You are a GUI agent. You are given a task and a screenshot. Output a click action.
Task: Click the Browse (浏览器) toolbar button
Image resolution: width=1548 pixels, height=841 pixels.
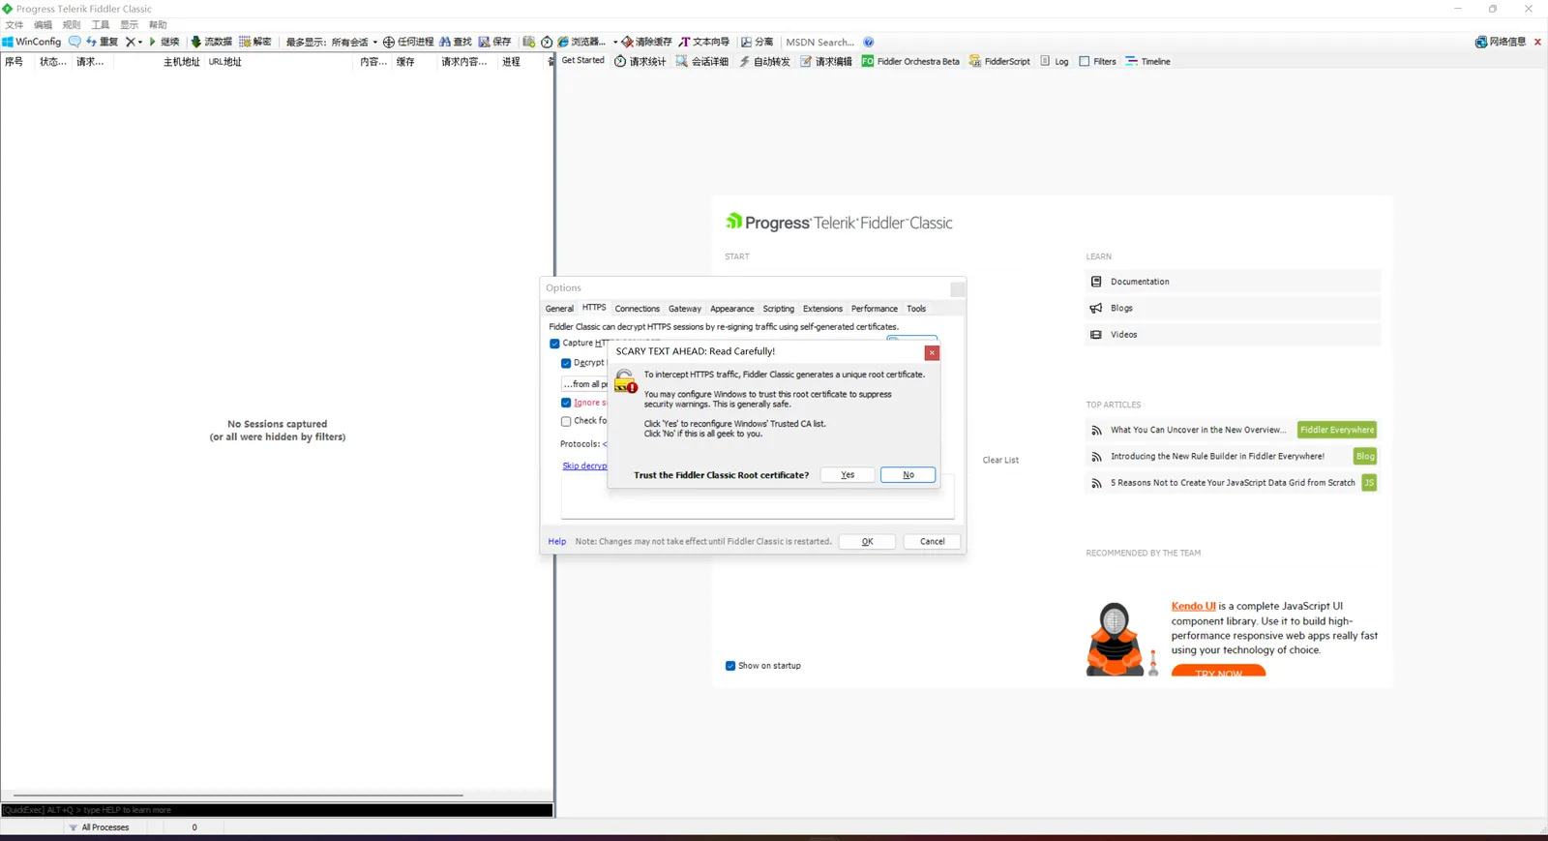(x=580, y=42)
